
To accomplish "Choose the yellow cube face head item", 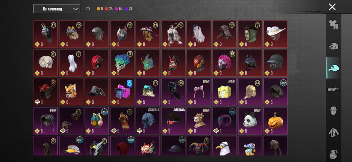I will (x=224, y=92).
